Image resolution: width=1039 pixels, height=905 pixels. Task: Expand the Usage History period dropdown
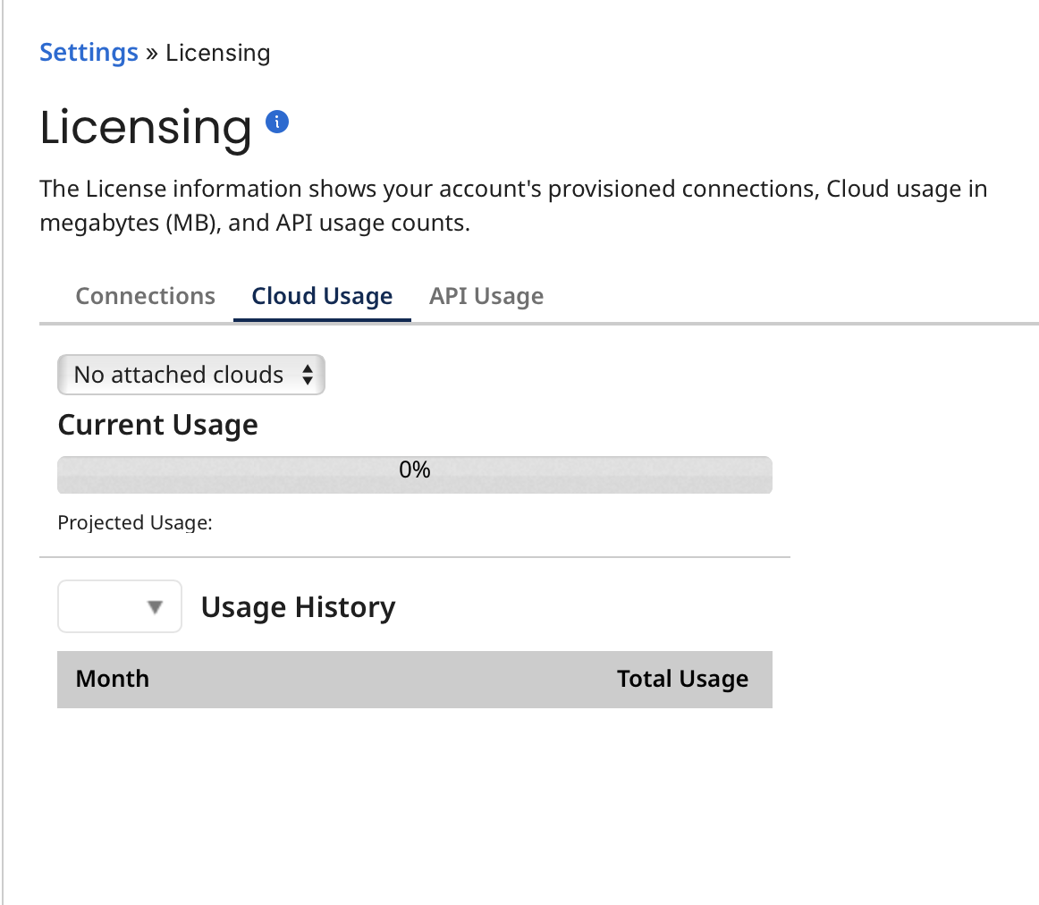119,606
